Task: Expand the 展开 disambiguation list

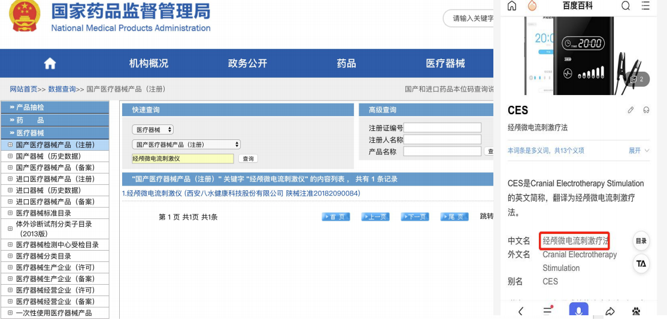Action: 638,151
